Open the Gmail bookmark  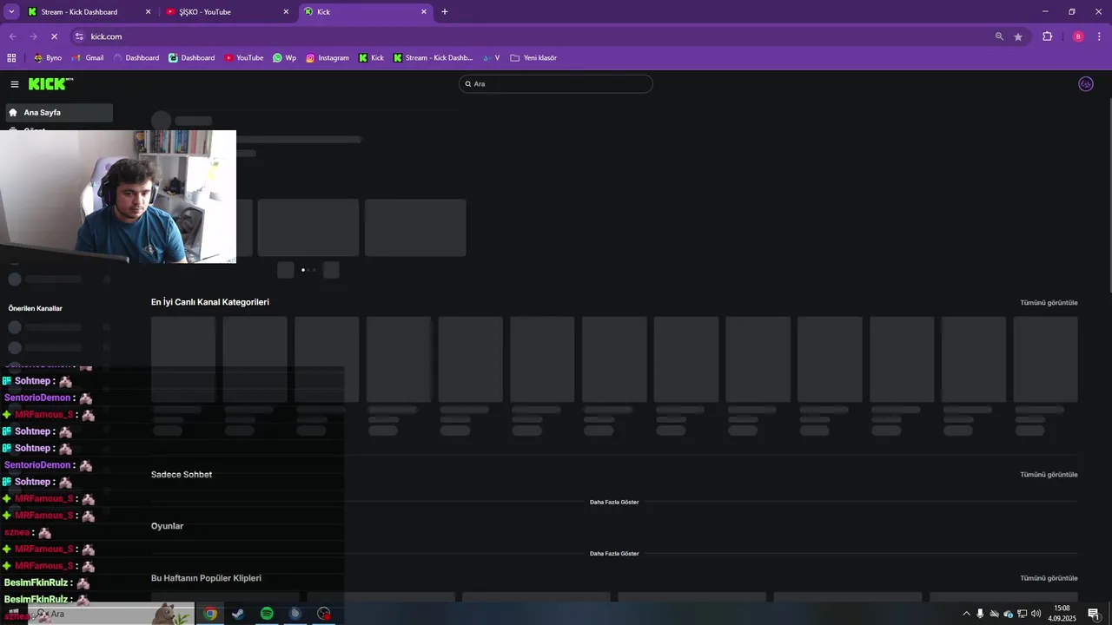point(88,58)
